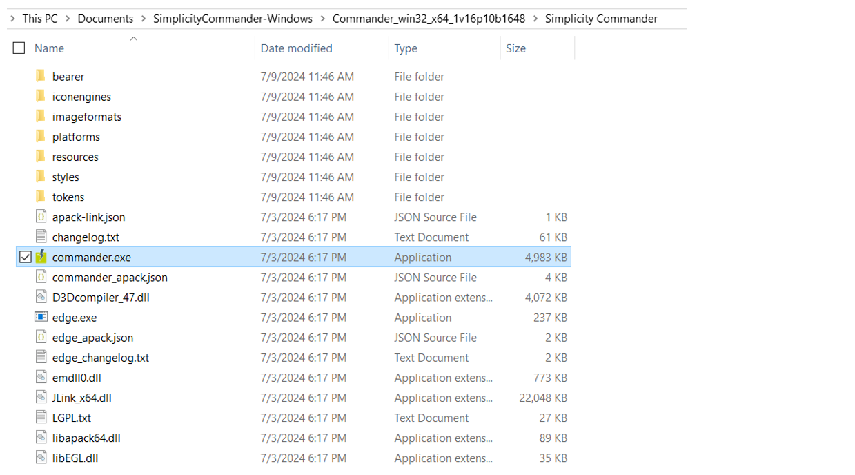Open the bearer folder icon
855x475 pixels.
41,77
